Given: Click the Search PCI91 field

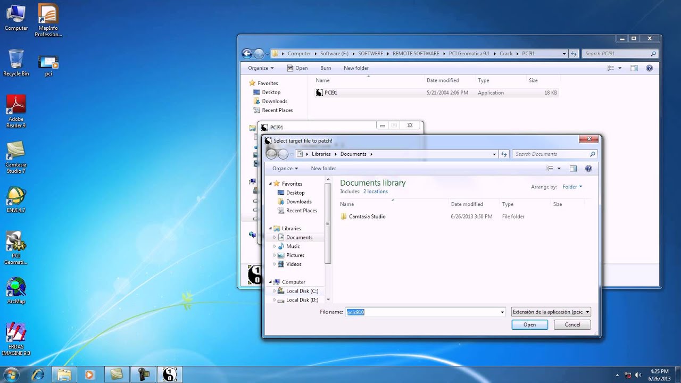Looking at the screenshot, I should tap(620, 54).
